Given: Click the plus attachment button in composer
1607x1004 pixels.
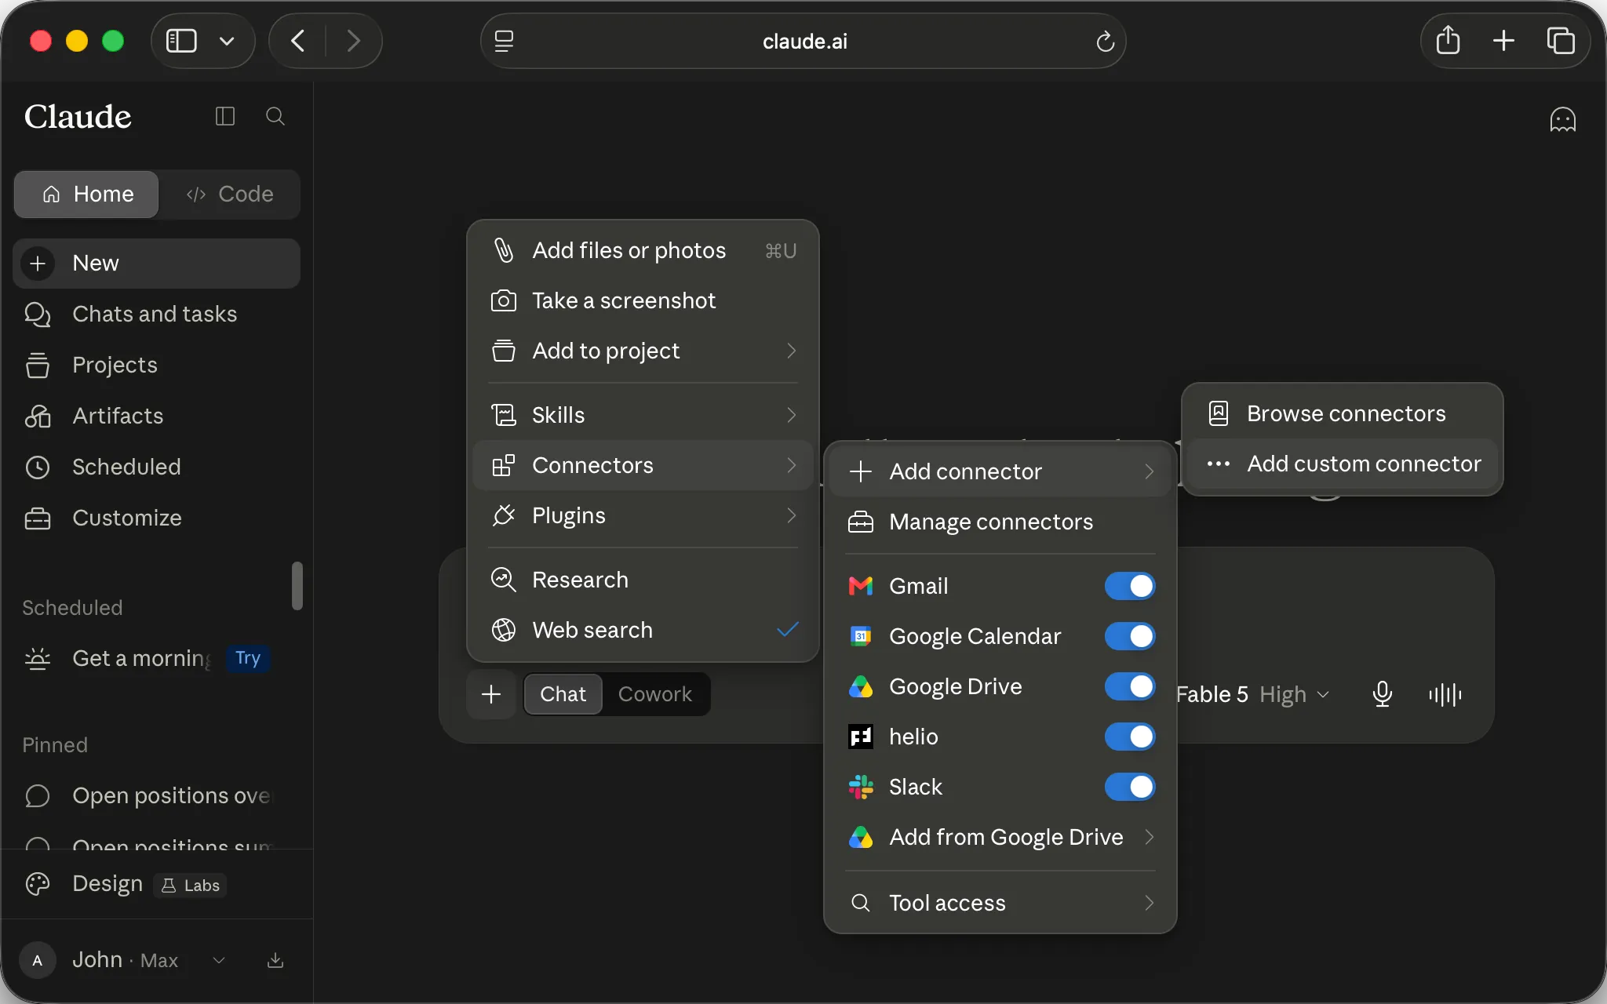Looking at the screenshot, I should (491, 694).
